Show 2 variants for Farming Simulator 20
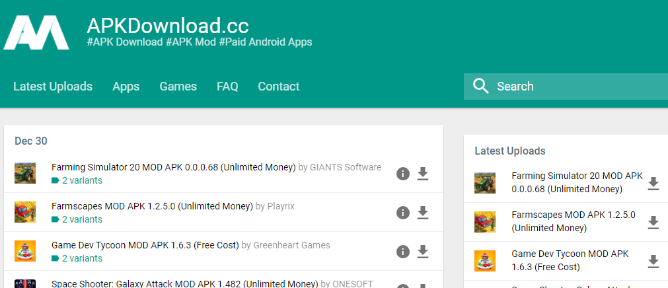668x288 pixels. 77,180
